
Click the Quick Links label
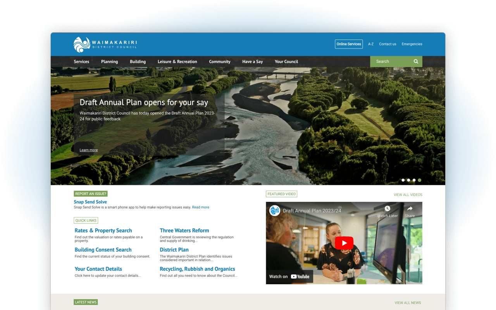pos(86,220)
